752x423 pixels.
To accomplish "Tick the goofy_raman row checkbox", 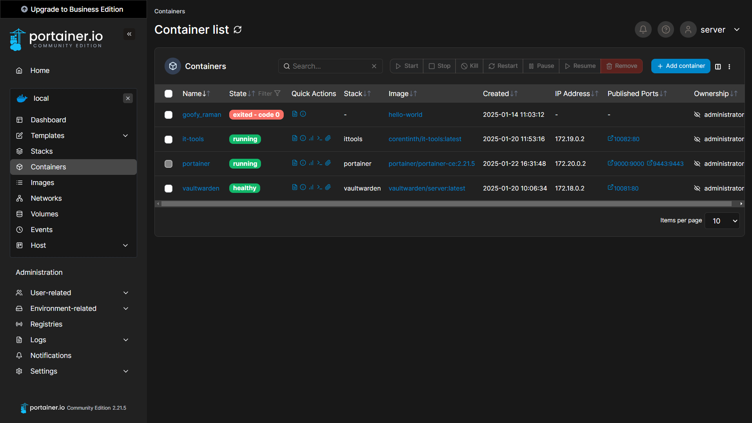I will [169, 115].
